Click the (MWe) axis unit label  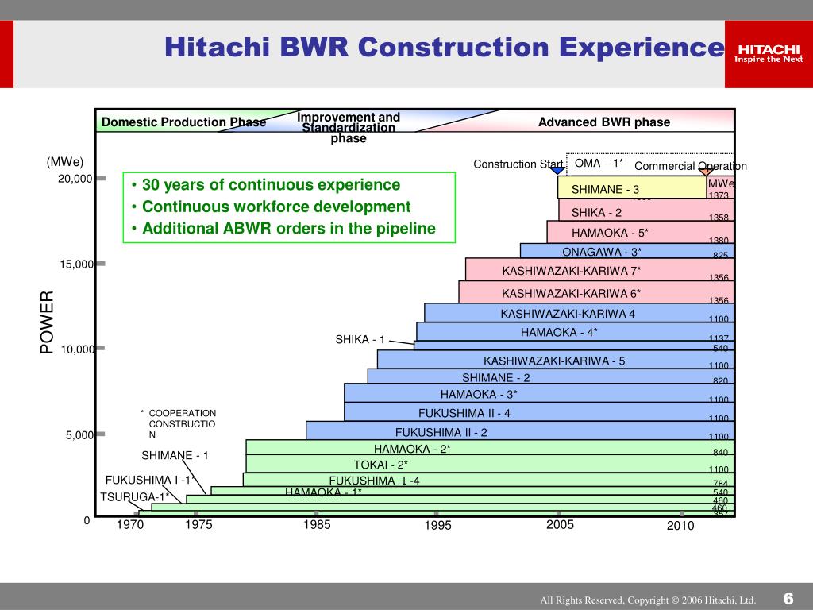pos(65,162)
